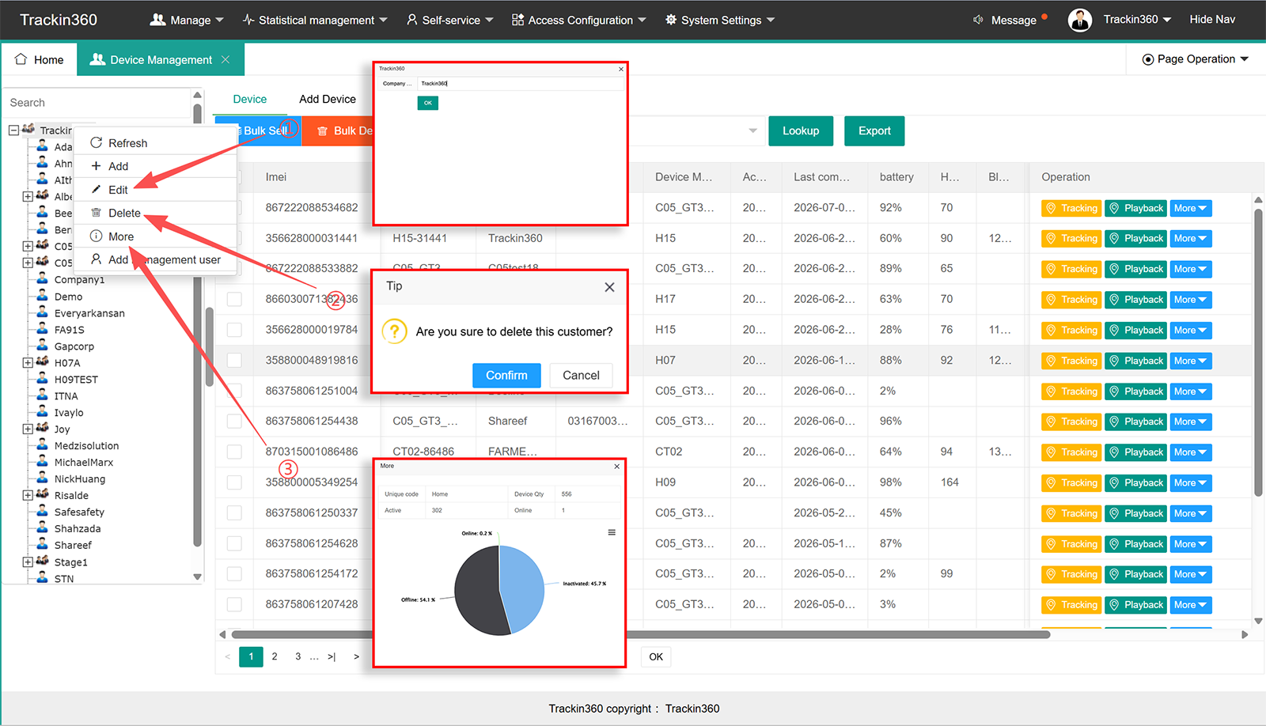
Task: Click the hamburger menu icon on pie chart
Action: tap(612, 532)
